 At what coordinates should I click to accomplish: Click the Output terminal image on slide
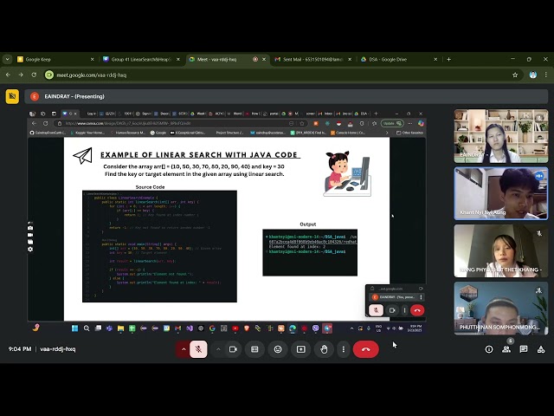(x=310, y=252)
